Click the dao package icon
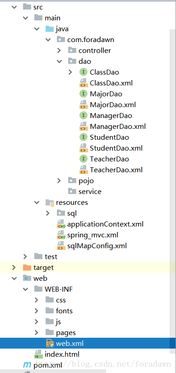 tap(72, 61)
